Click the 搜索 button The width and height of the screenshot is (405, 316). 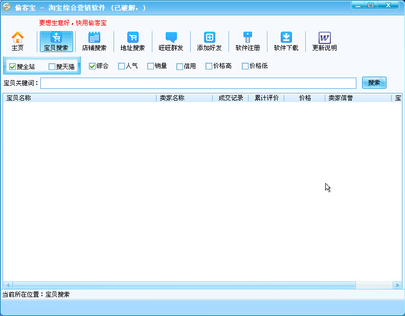(374, 83)
